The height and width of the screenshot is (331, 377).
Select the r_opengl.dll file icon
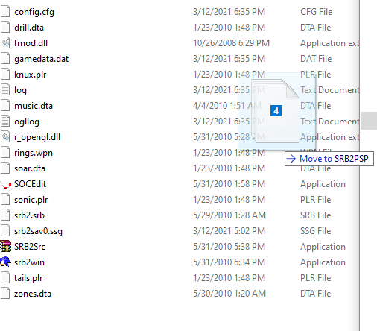(5, 137)
